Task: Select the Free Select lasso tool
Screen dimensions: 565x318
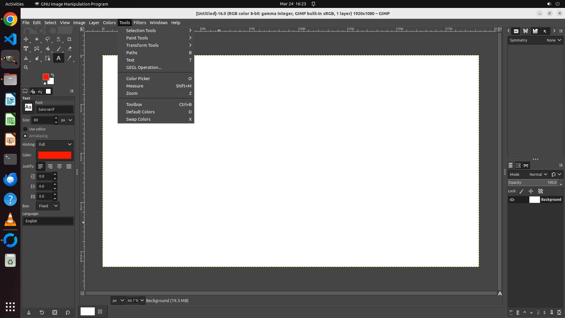Action: click(47, 39)
